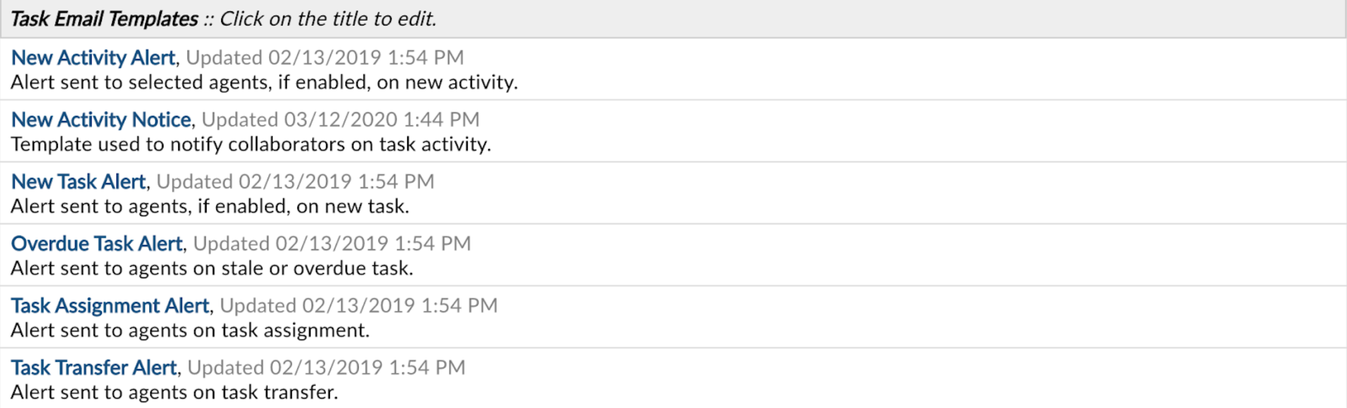Click the New Activity Alert updated timestamp
This screenshot has width=1347, height=408.
pos(324,58)
